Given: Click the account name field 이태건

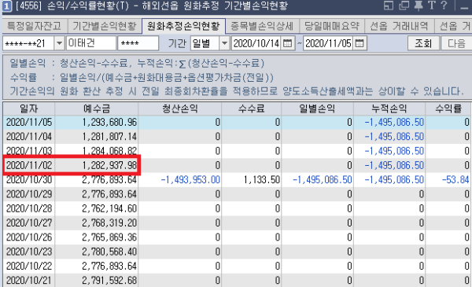Looking at the screenshot, I should [91, 43].
